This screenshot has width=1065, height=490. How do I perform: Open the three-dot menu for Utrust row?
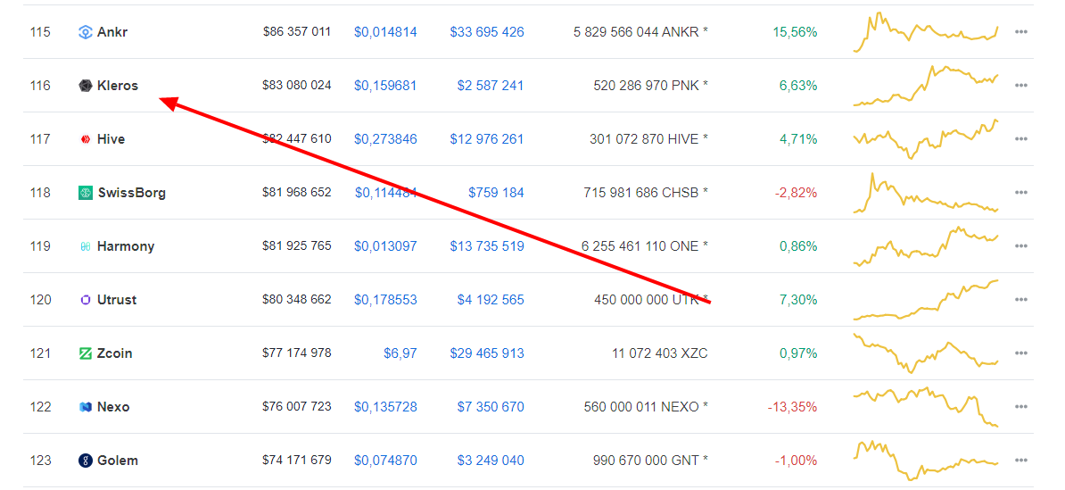(1021, 300)
